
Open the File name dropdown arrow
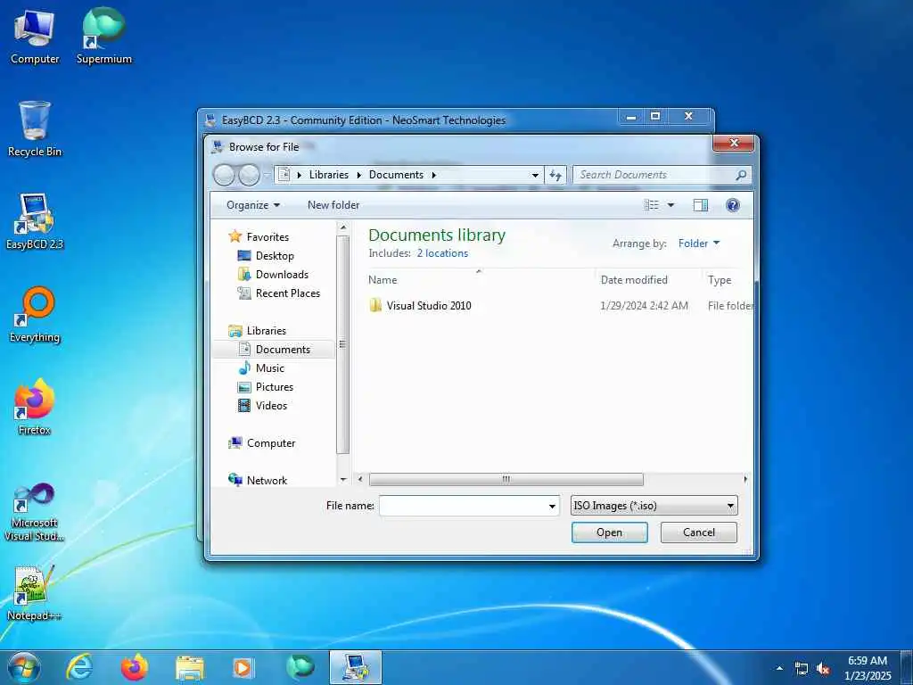pyautogui.click(x=553, y=506)
